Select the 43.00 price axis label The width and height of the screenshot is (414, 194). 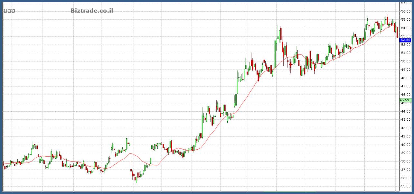(405, 120)
